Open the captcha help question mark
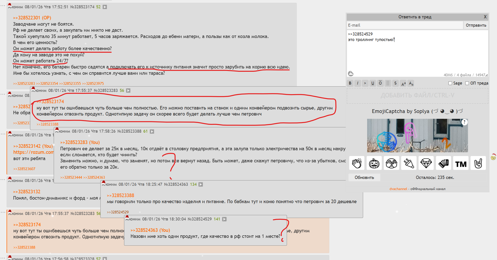 [464, 122]
